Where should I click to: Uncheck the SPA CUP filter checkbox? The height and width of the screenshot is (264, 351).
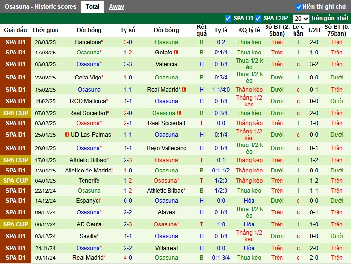pyautogui.click(x=258, y=18)
